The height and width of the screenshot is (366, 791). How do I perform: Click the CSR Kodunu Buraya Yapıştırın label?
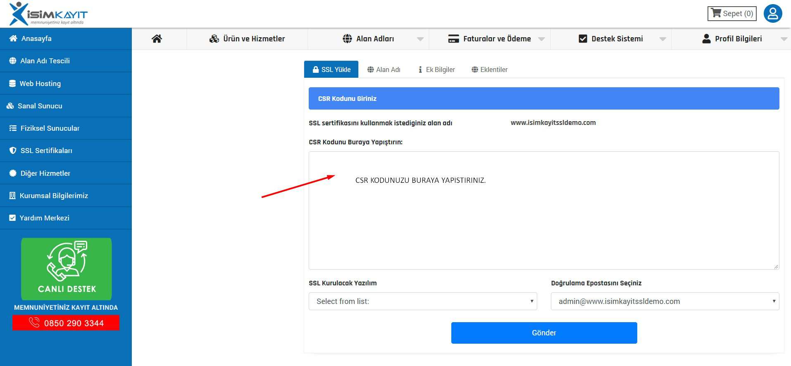pyautogui.click(x=355, y=142)
